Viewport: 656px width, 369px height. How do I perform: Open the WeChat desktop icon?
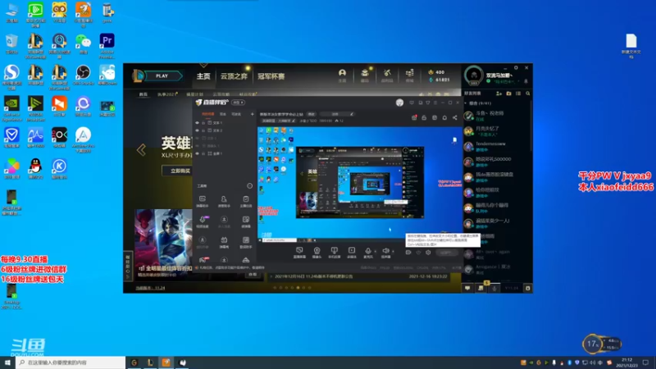click(84, 44)
